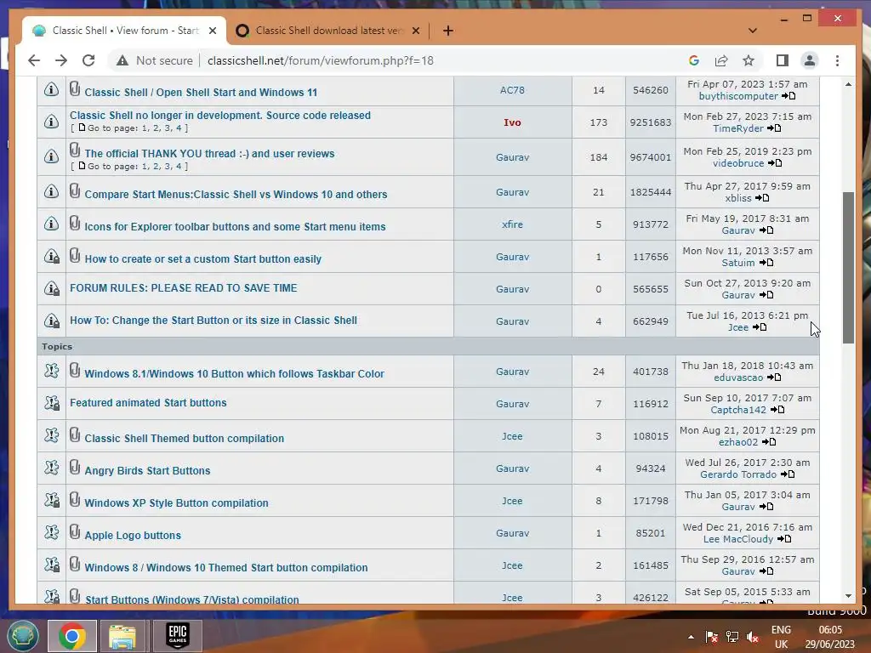Open last poster buythiscomputer's profile

[738, 96]
